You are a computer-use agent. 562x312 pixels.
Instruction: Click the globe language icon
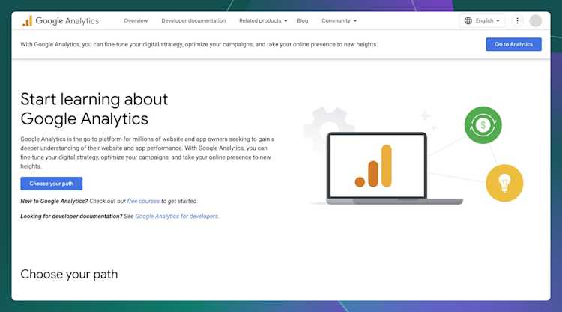pos(468,20)
